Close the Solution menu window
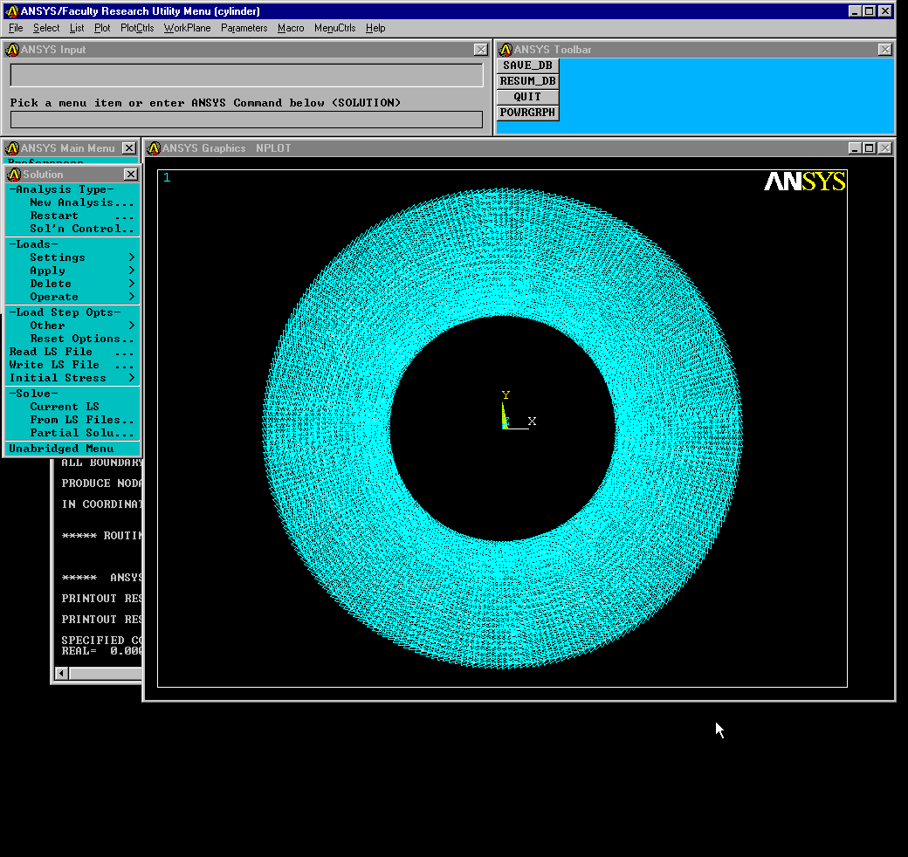This screenshot has height=857, width=908. (x=132, y=175)
